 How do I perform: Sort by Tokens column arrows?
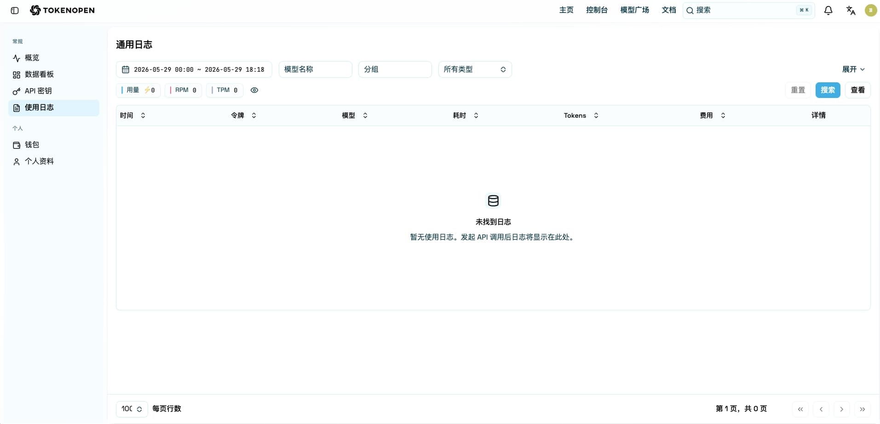click(596, 115)
